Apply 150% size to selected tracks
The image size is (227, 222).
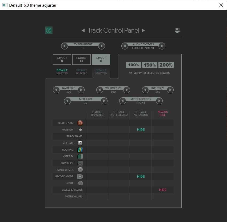(150, 65)
